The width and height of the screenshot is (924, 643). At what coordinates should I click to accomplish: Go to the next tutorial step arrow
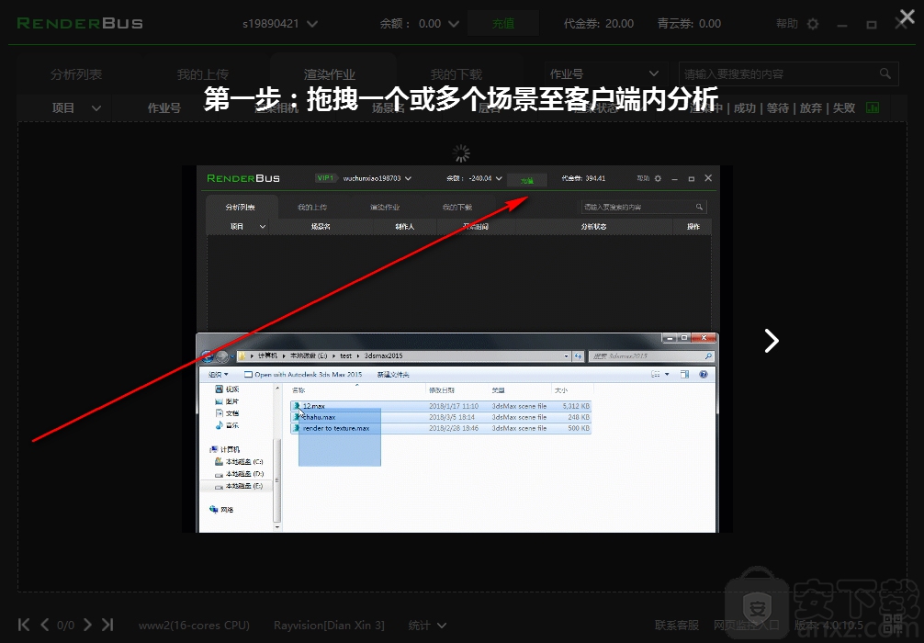772,341
